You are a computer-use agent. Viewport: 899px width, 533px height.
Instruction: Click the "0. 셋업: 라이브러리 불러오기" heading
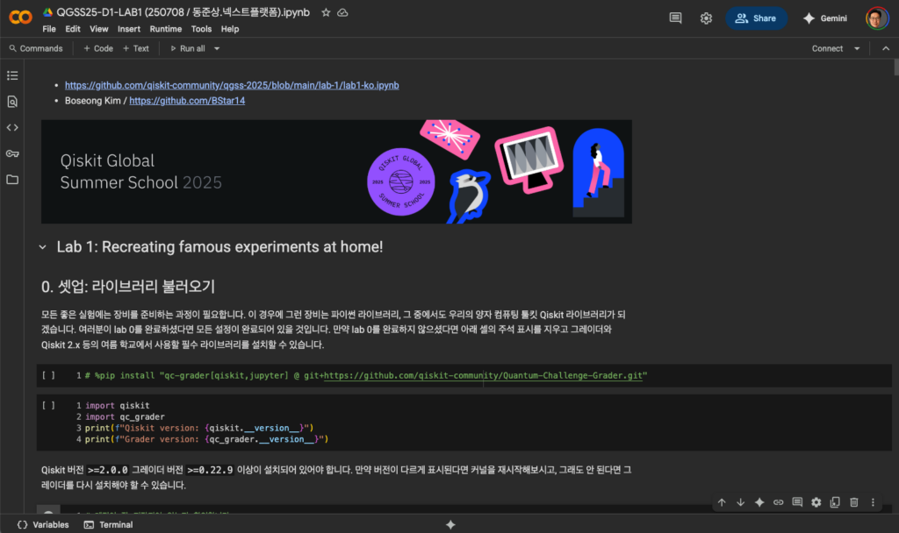point(128,287)
